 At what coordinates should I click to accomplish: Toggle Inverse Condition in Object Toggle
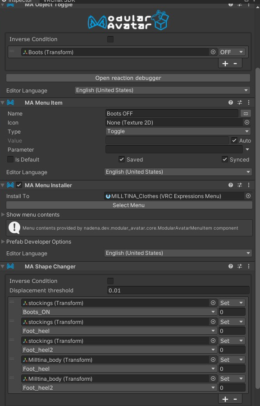pyautogui.click(x=110, y=39)
